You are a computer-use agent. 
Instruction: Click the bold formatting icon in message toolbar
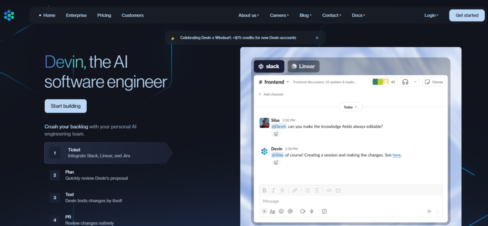[264, 190]
